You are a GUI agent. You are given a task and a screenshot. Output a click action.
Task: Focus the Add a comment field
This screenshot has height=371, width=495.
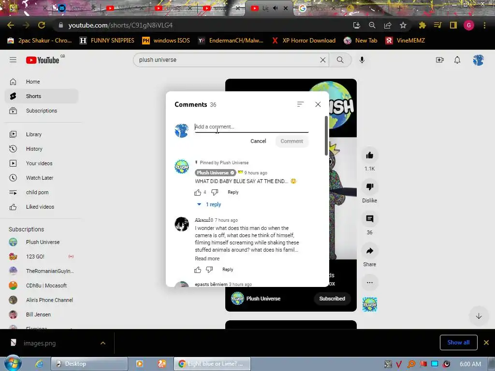coord(251,127)
